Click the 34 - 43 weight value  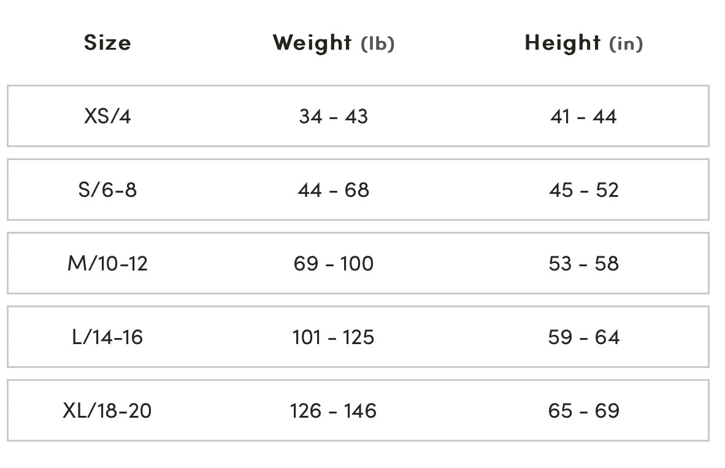coord(333,116)
